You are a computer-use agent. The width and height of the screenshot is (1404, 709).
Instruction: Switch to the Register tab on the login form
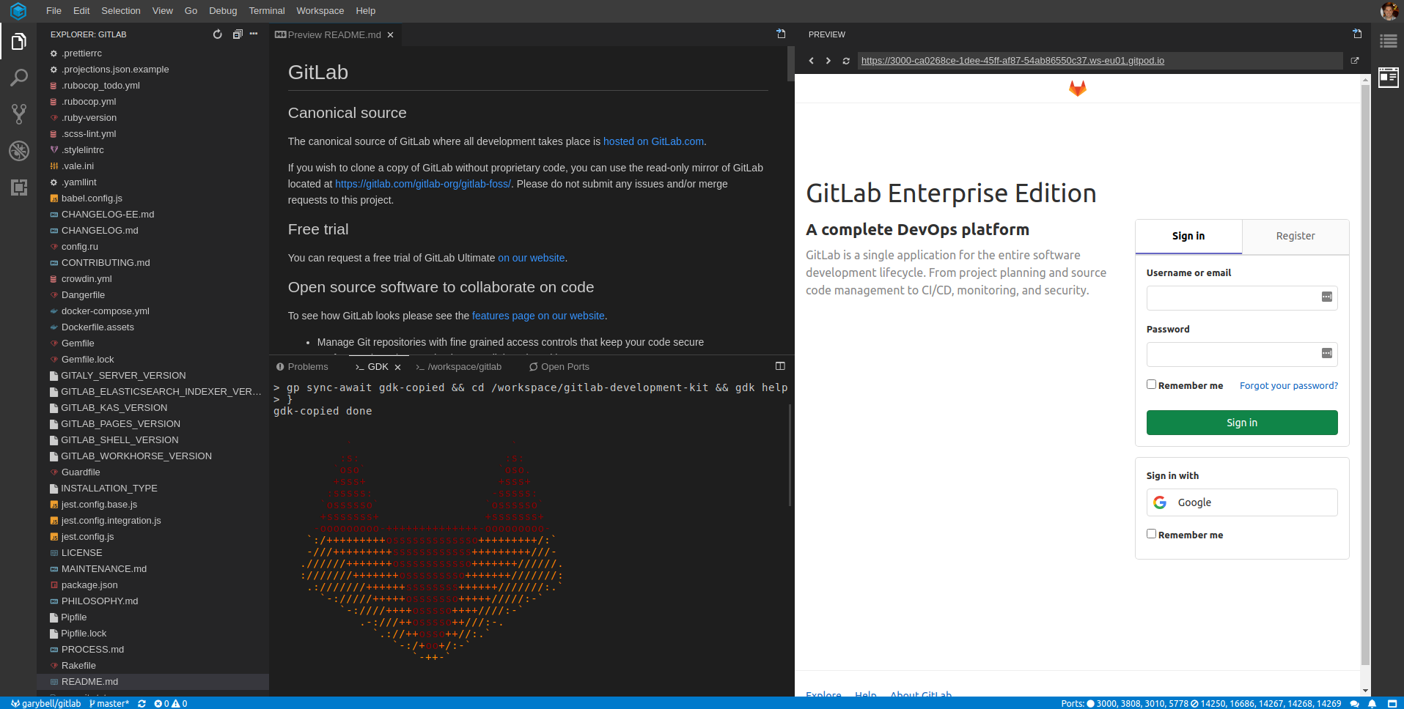coord(1295,236)
